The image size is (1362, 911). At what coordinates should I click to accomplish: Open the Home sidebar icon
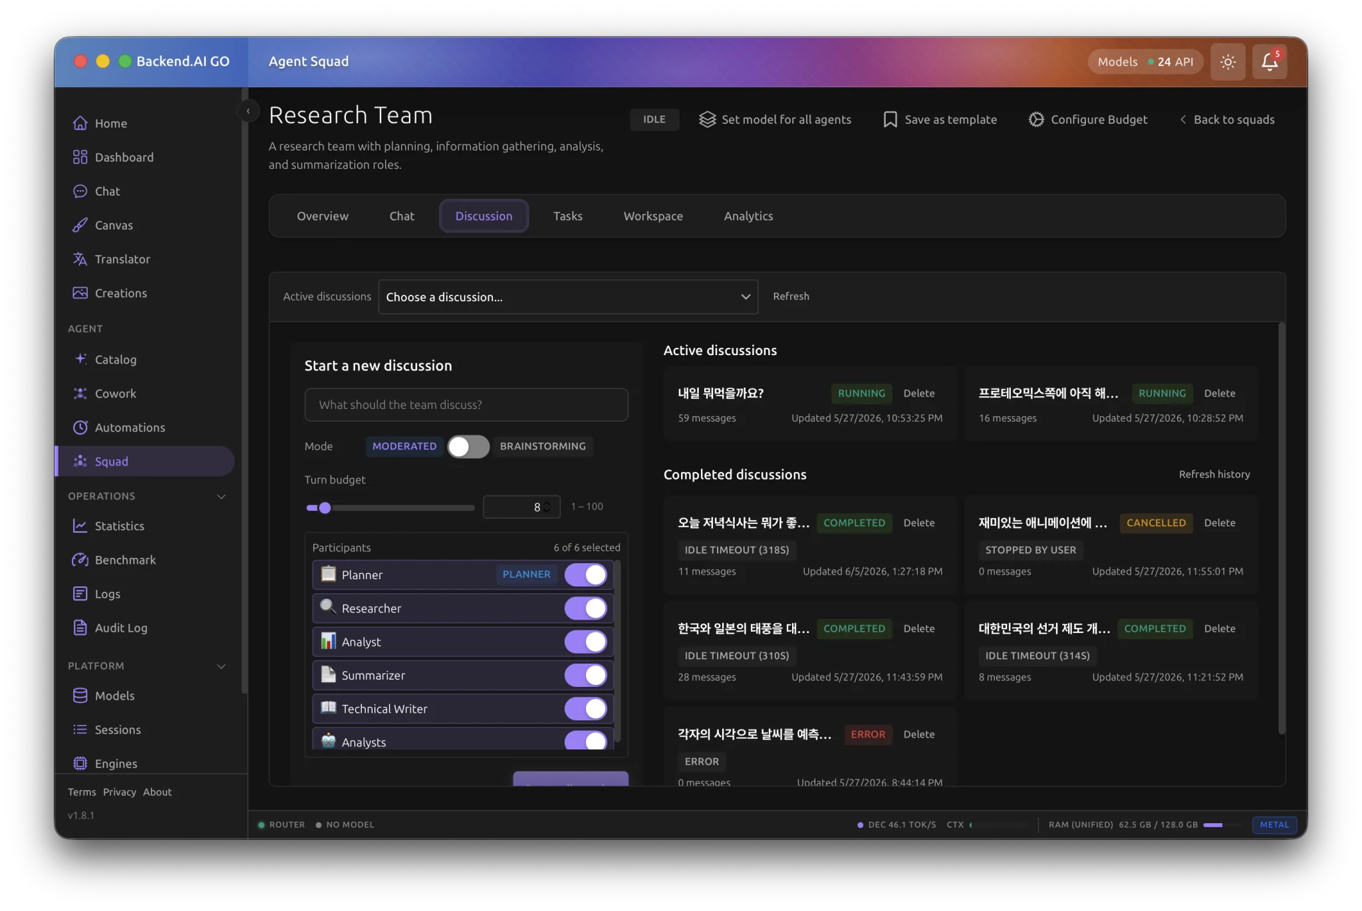(80, 123)
